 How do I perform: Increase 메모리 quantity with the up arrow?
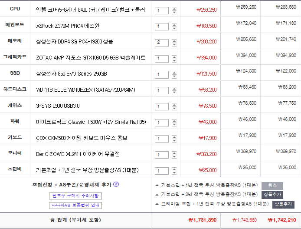(x=174, y=41)
